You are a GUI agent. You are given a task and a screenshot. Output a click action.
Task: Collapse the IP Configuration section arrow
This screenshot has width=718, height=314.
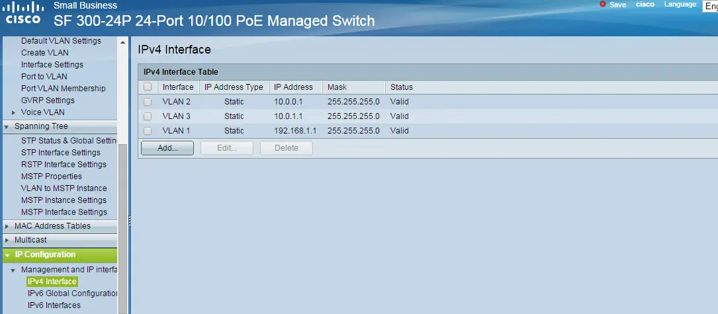[x=7, y=255]
